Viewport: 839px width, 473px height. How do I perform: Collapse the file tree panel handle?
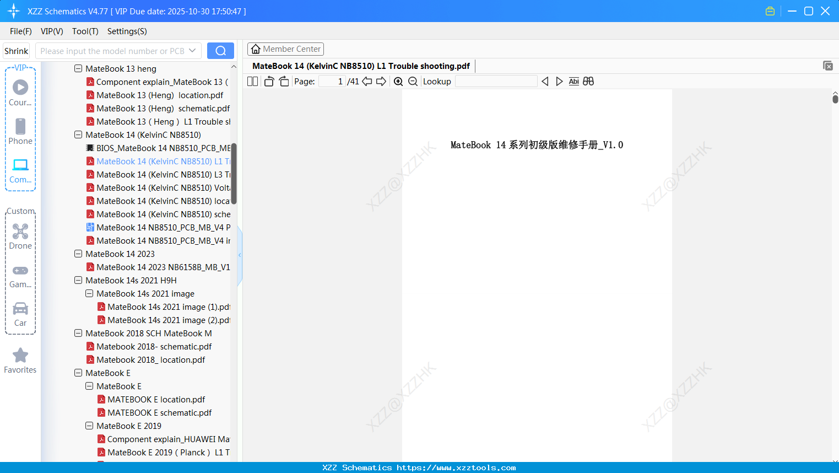pos(240,255)
